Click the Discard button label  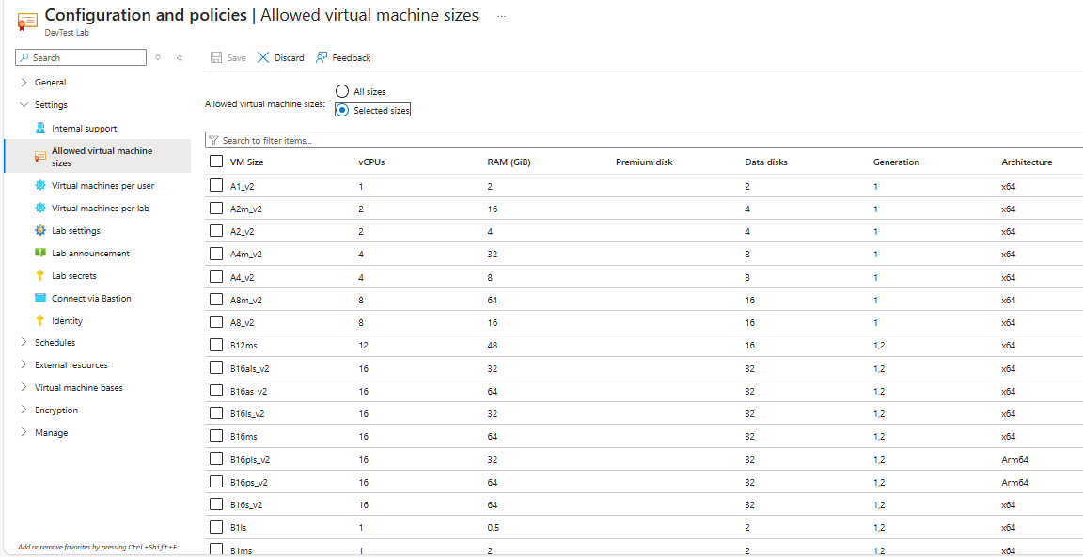[x=290, y=58]
